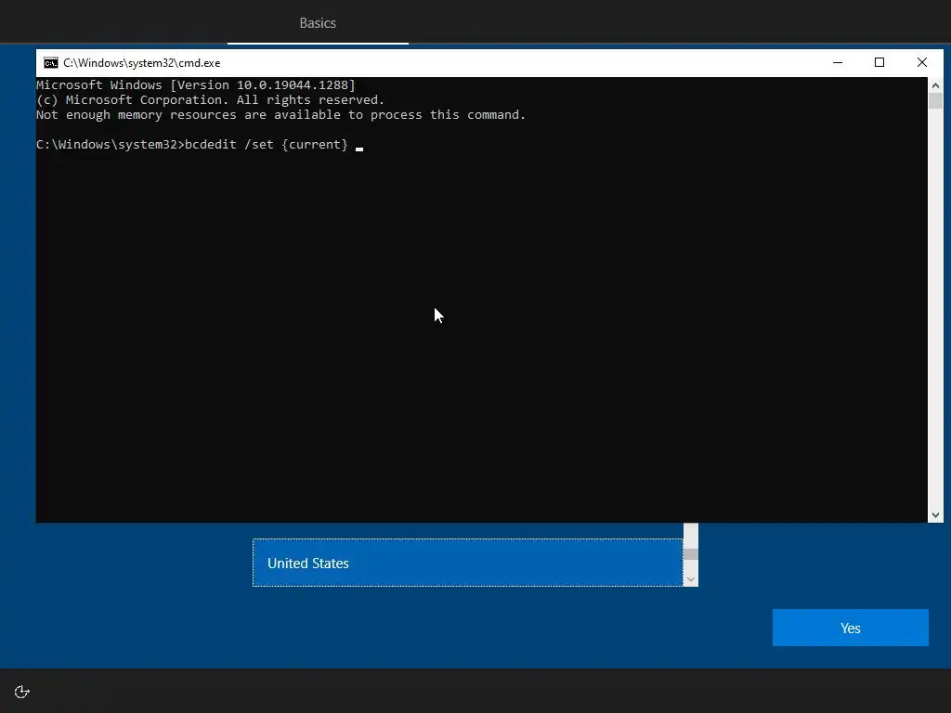Switch to the Basics tab

(318, 23)
